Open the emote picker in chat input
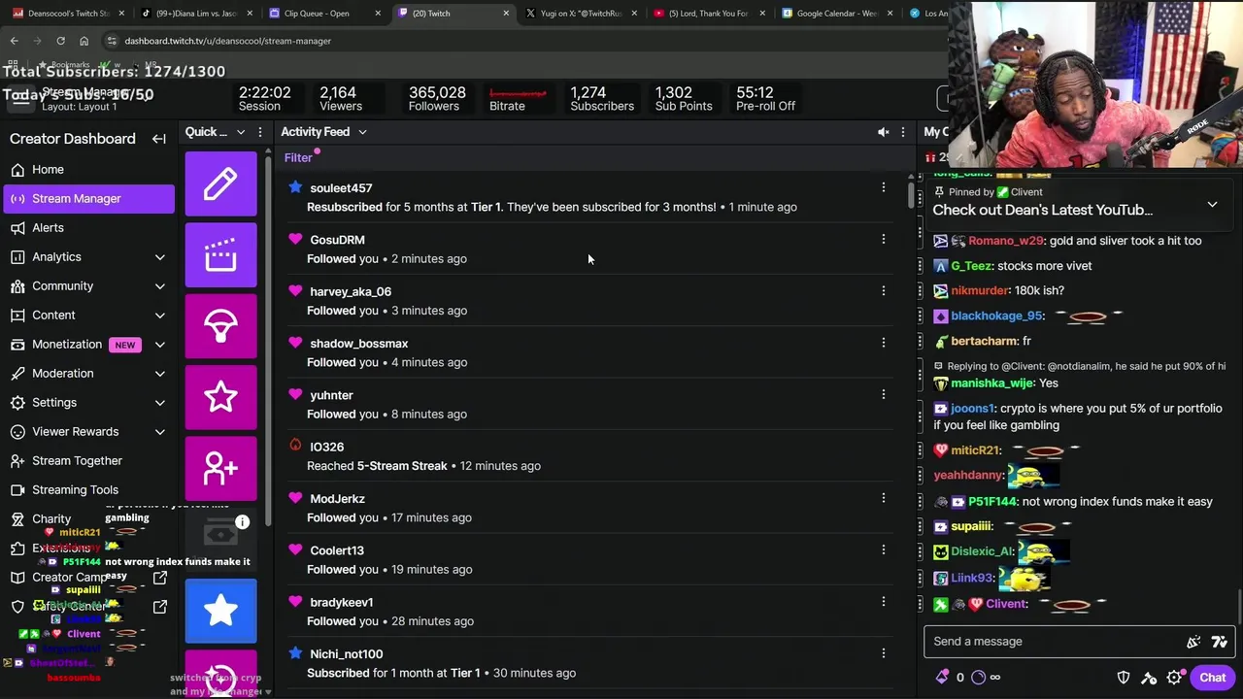Viewport: 1243px width, 699px height. (1219, 641)
